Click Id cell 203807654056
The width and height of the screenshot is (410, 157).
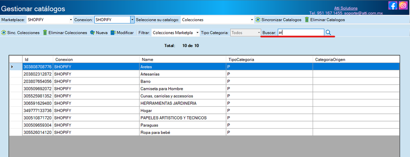pos(38,81)
